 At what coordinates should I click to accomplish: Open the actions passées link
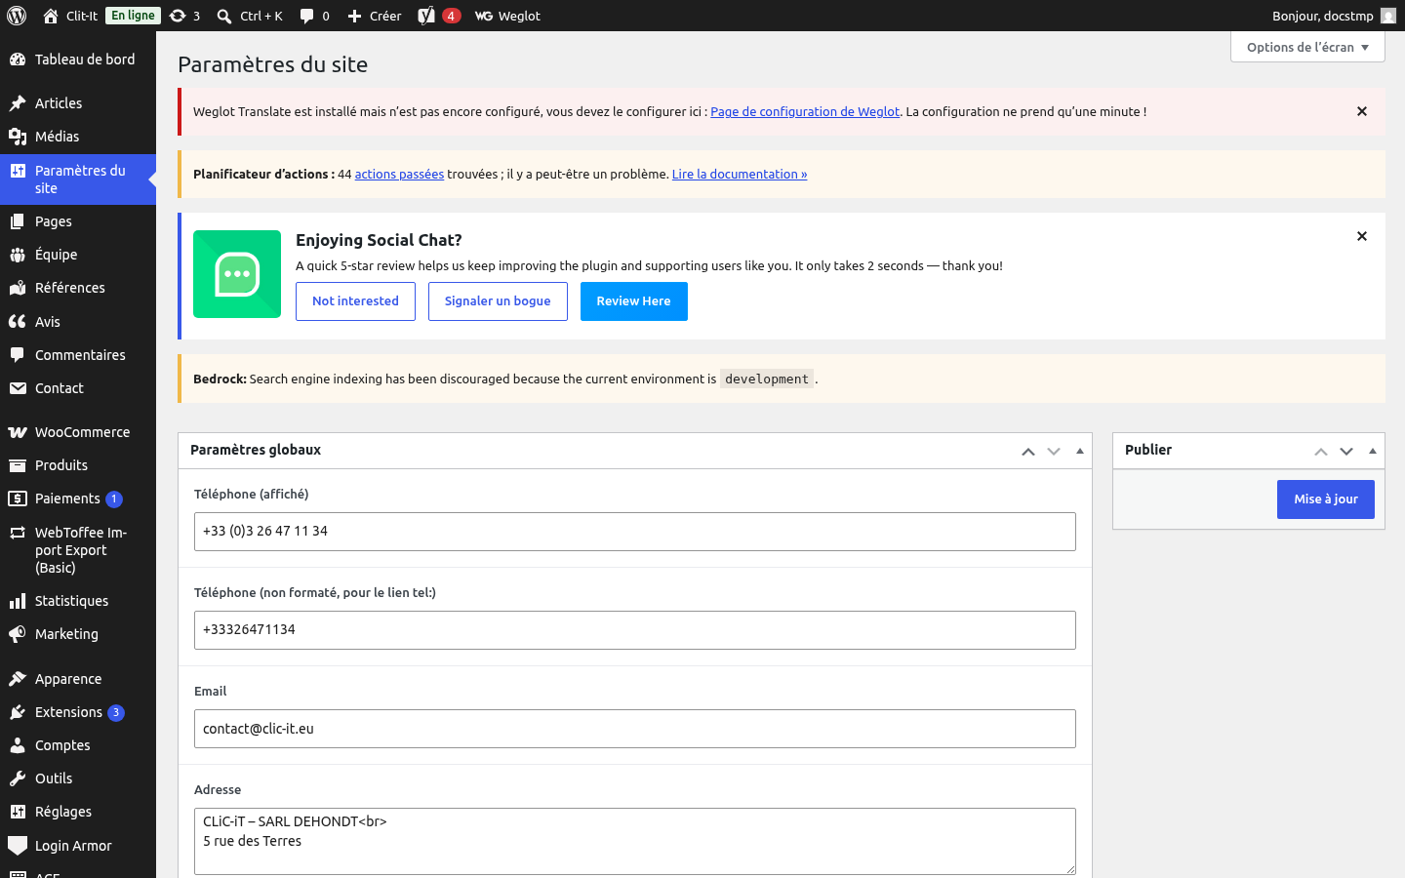coord(399,174)
